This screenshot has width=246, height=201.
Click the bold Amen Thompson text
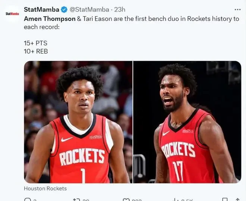50,19
